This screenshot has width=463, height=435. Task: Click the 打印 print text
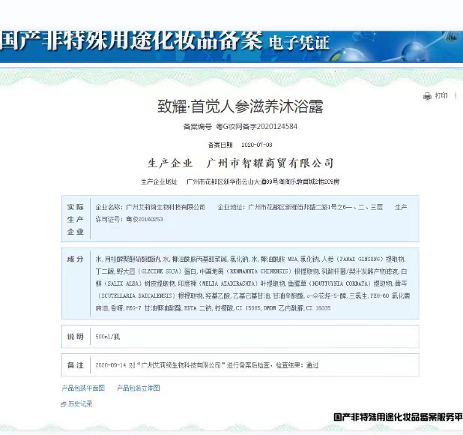click(441, 96)
